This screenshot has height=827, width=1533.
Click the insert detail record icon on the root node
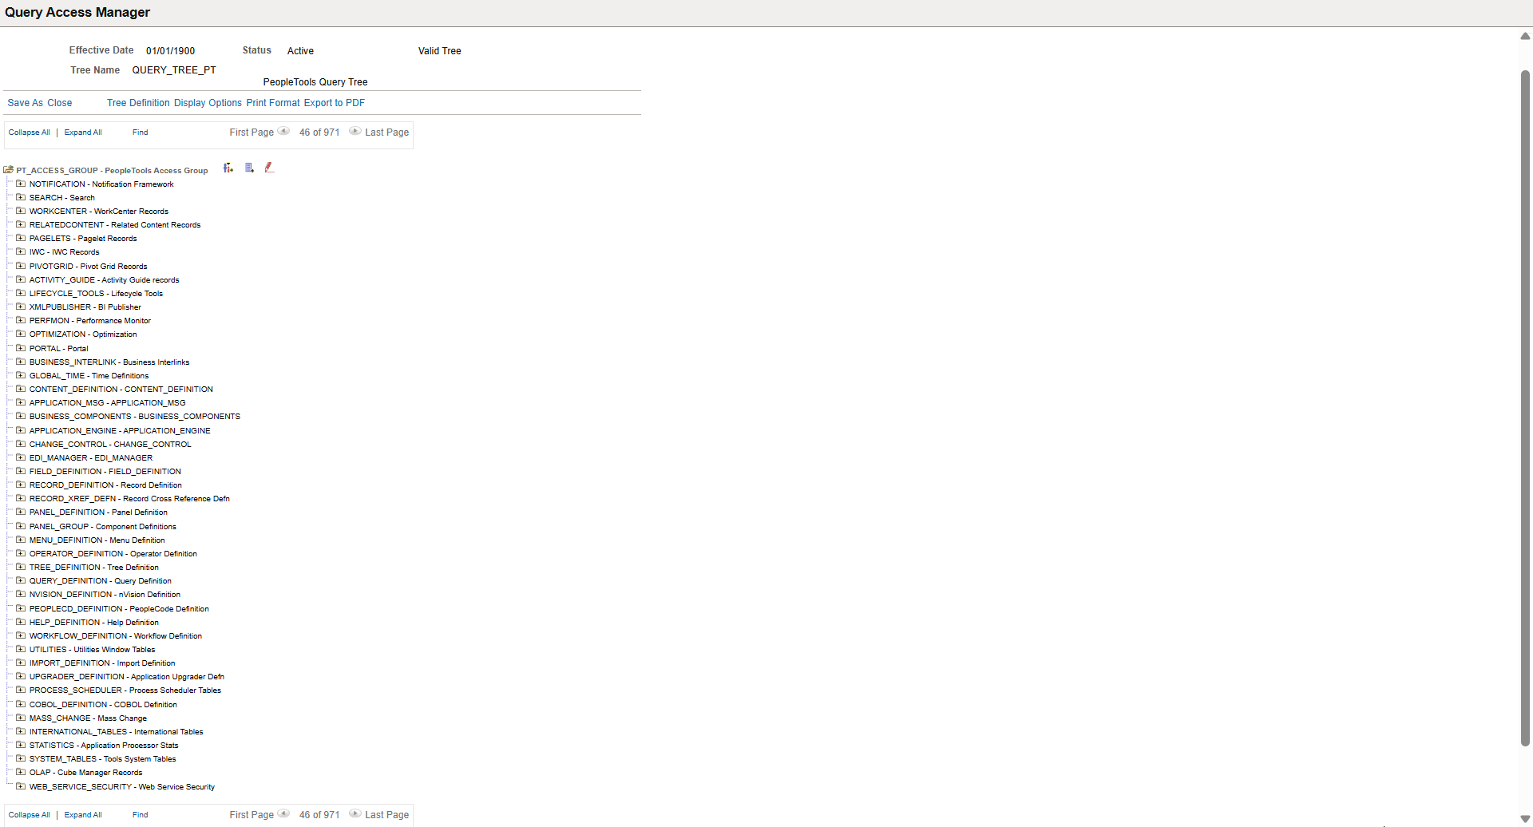(249, 168)
